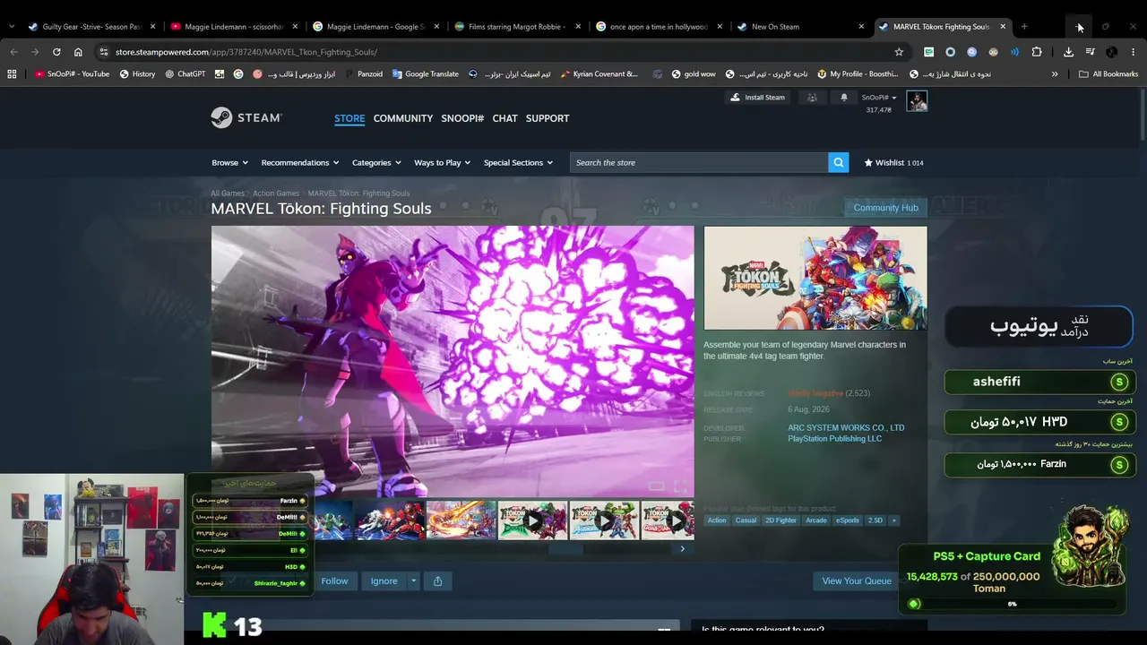This screenshot has height=645, width=1147.
Task: Go to the All Games breadcrumb
Action: [x=228, y=193]
